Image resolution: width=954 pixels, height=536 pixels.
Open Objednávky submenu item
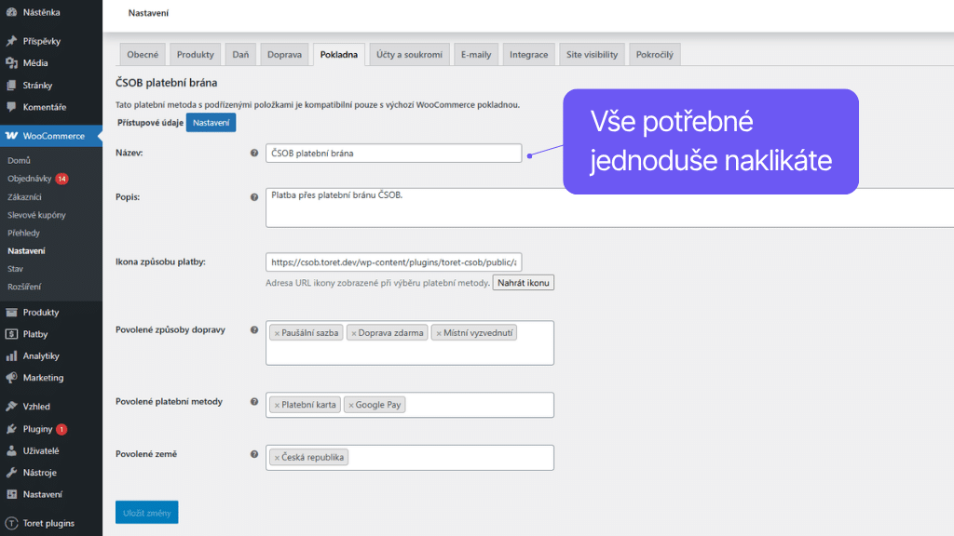point(29,179)
